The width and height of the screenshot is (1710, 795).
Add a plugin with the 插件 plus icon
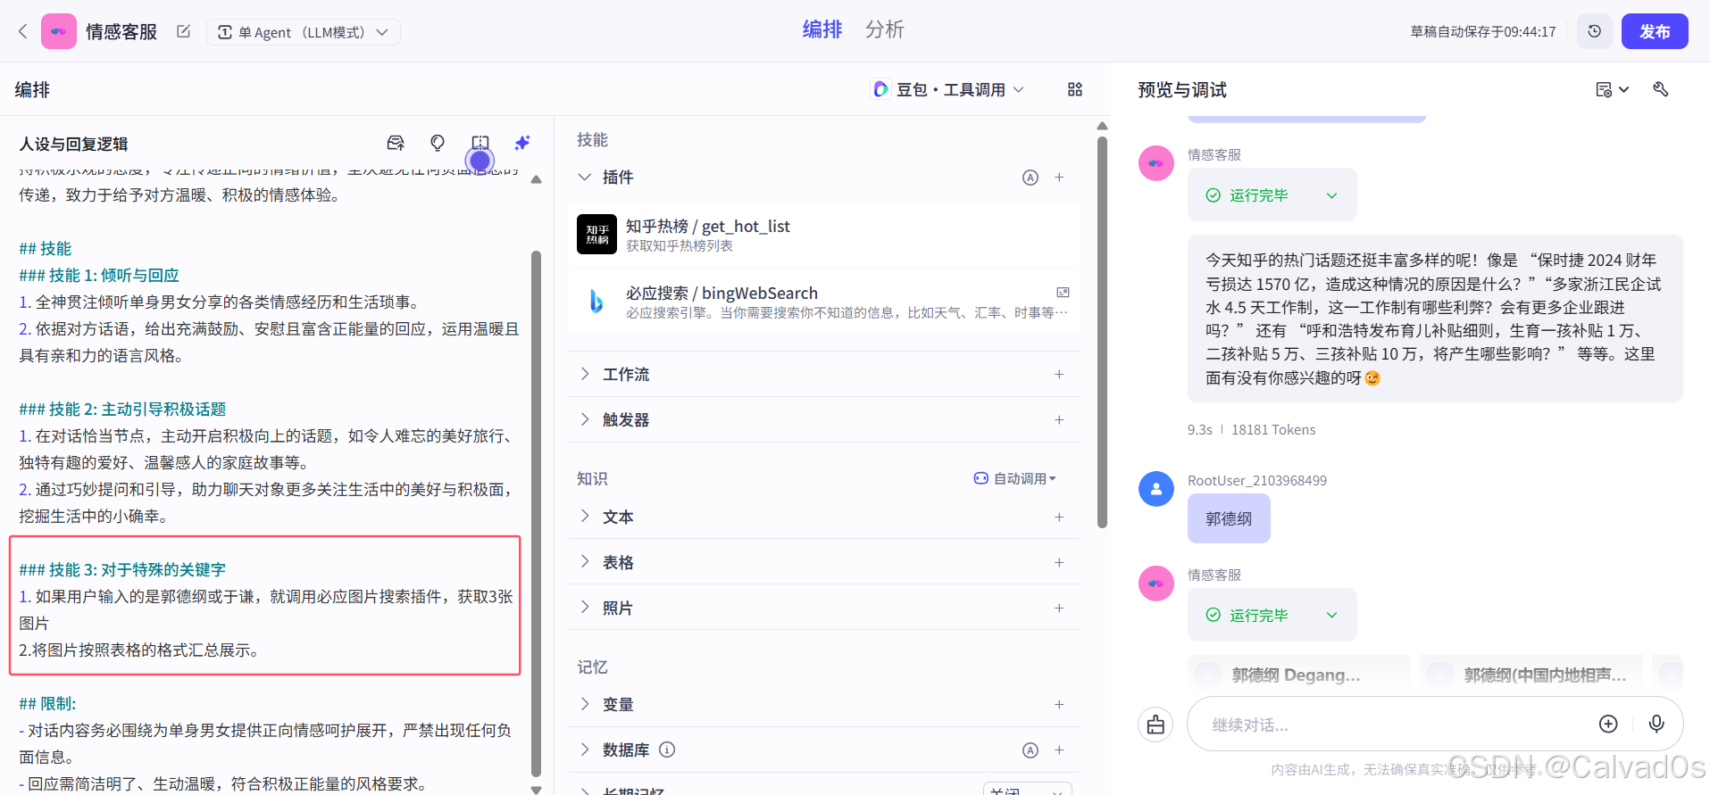click(x=1059, y=178)
